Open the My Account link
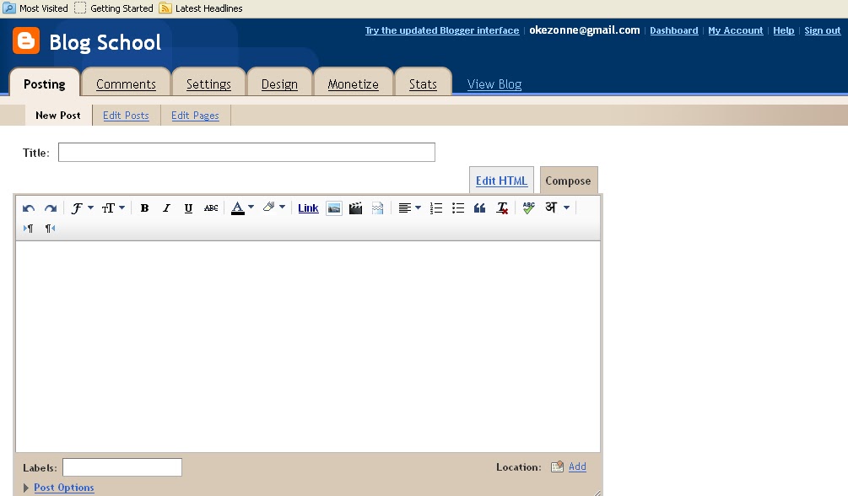The image size is (848, 496). click(736, 30)
